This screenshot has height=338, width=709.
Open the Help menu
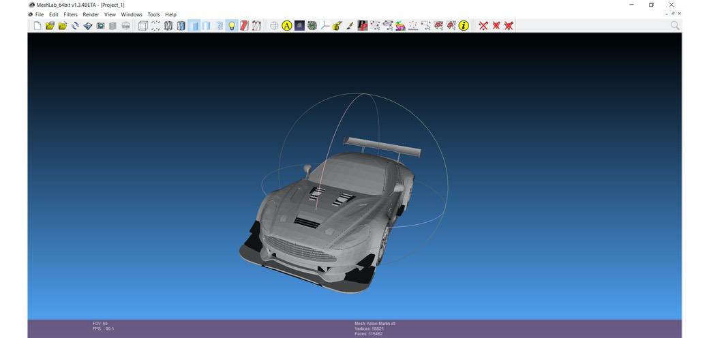(x=170, y=14)
